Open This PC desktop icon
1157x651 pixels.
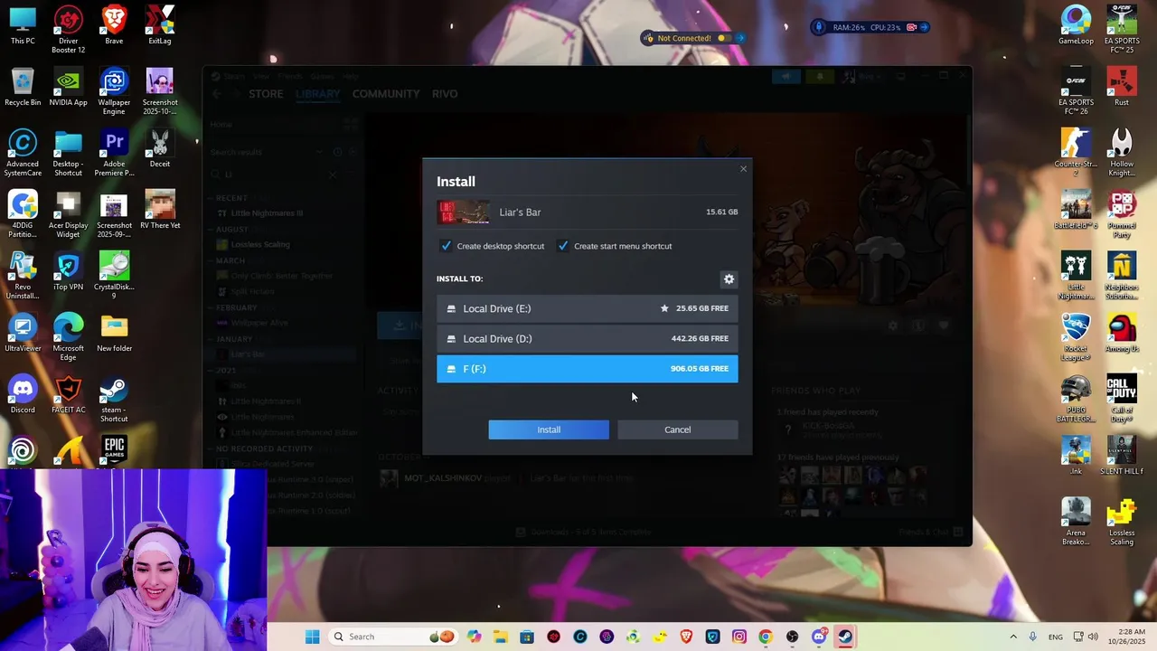pyautogui.click(x=23, y=26)
